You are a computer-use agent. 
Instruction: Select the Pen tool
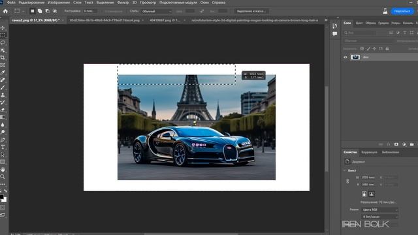pyautogui.click(x=3, y=140)
